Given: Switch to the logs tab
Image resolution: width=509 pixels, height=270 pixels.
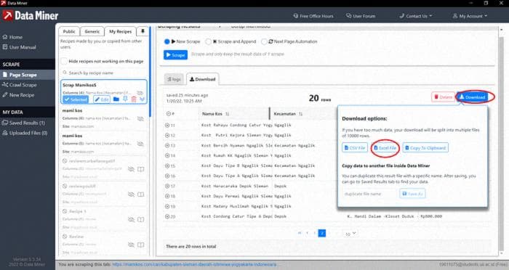Looking at the screenshot, I should pos(174,79).
